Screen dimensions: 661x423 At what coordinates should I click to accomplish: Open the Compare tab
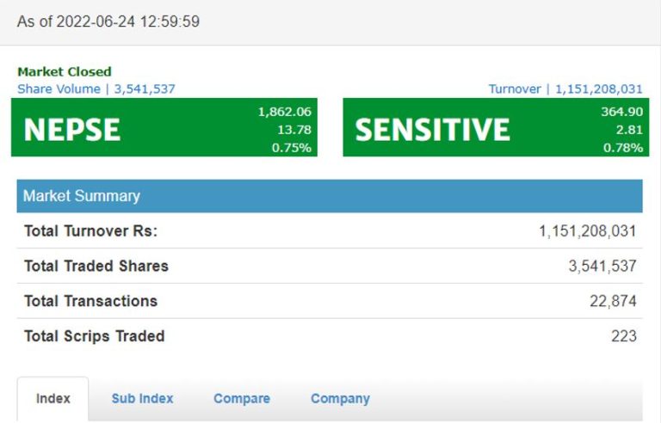pyautogui.click(x=242, y=399)
